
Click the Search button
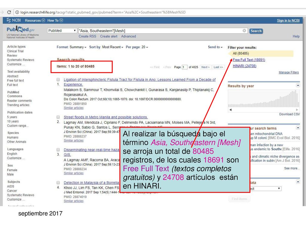(x=256, y=31)
